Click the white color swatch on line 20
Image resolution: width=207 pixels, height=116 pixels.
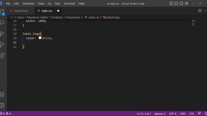tap(40, 38)
